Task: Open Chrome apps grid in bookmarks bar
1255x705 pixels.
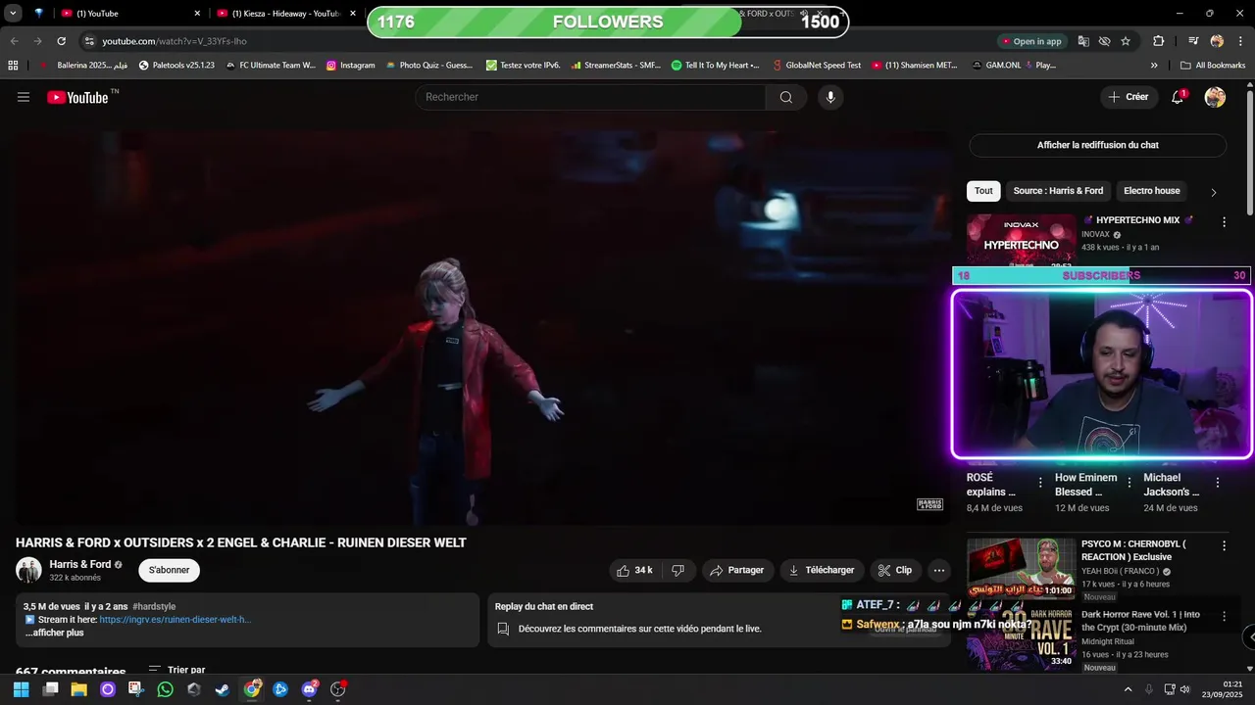Action: pos(13,66)
